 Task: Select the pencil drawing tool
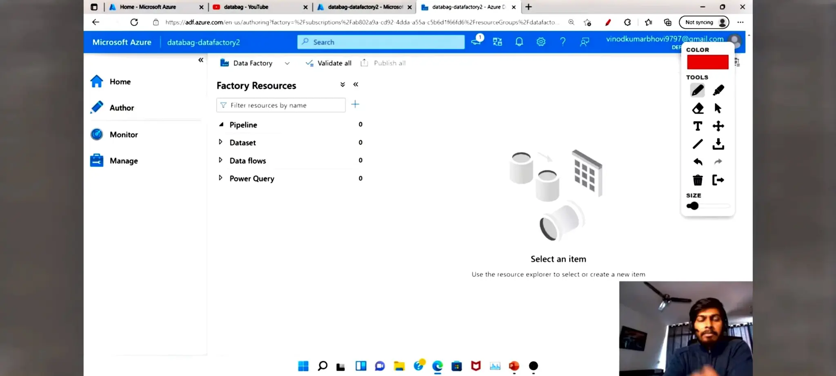[x=697, y=90]
